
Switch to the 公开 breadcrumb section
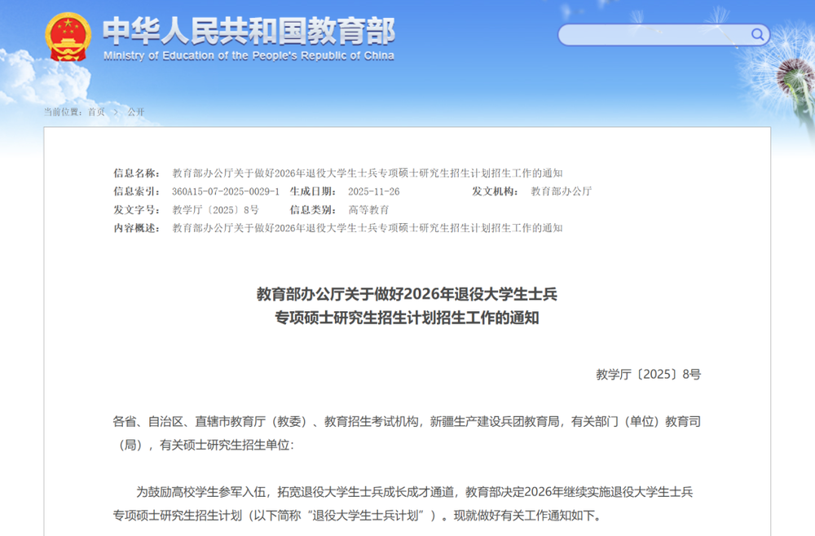coord(135,112)
